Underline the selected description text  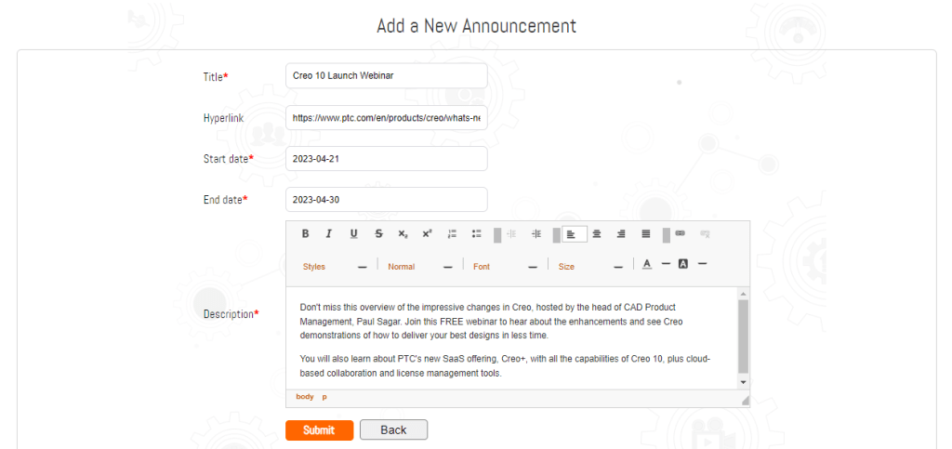tap(353, 234)
